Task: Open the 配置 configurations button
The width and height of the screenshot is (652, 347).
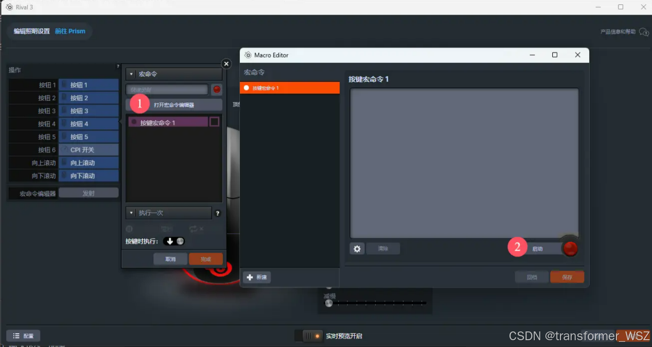Action: [23, 336]
